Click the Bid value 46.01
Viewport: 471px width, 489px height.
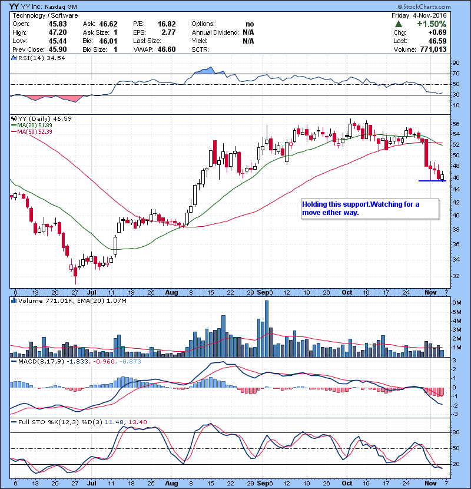pos(108,41)
